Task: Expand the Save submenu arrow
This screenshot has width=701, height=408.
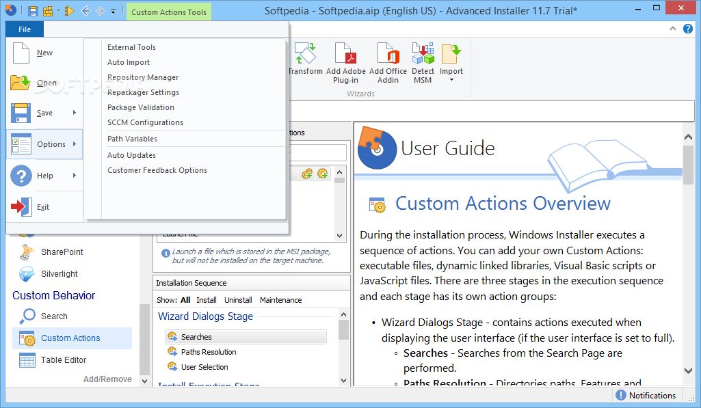Action: 75,113
